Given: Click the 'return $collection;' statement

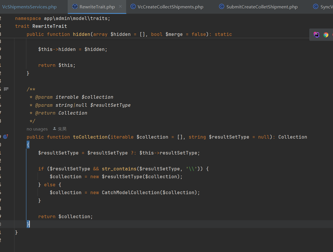Looking at the screenshot, I should click(x=66, y=216).
